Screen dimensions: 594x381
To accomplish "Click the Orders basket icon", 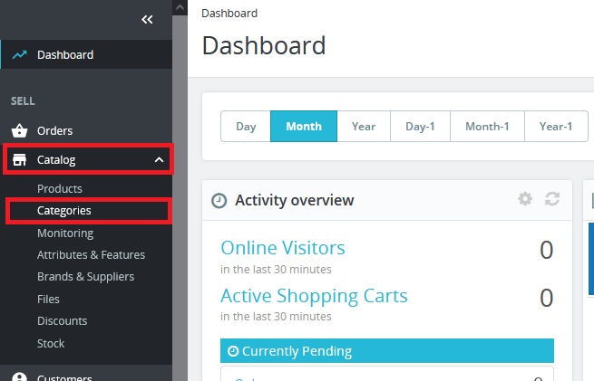I will [x=19, y=130].
